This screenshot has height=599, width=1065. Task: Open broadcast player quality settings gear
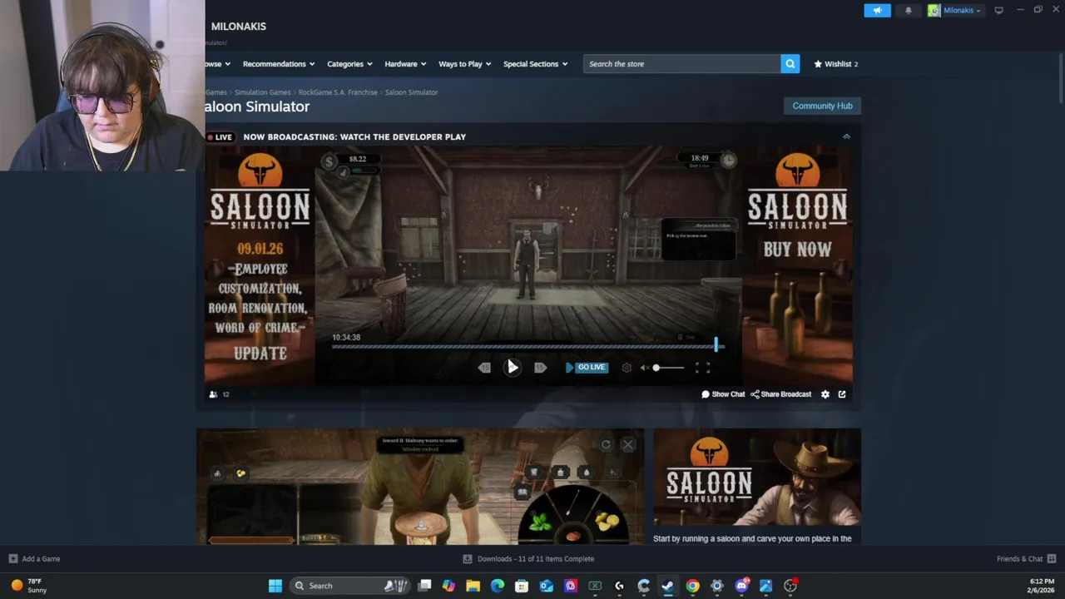point(627,368)
